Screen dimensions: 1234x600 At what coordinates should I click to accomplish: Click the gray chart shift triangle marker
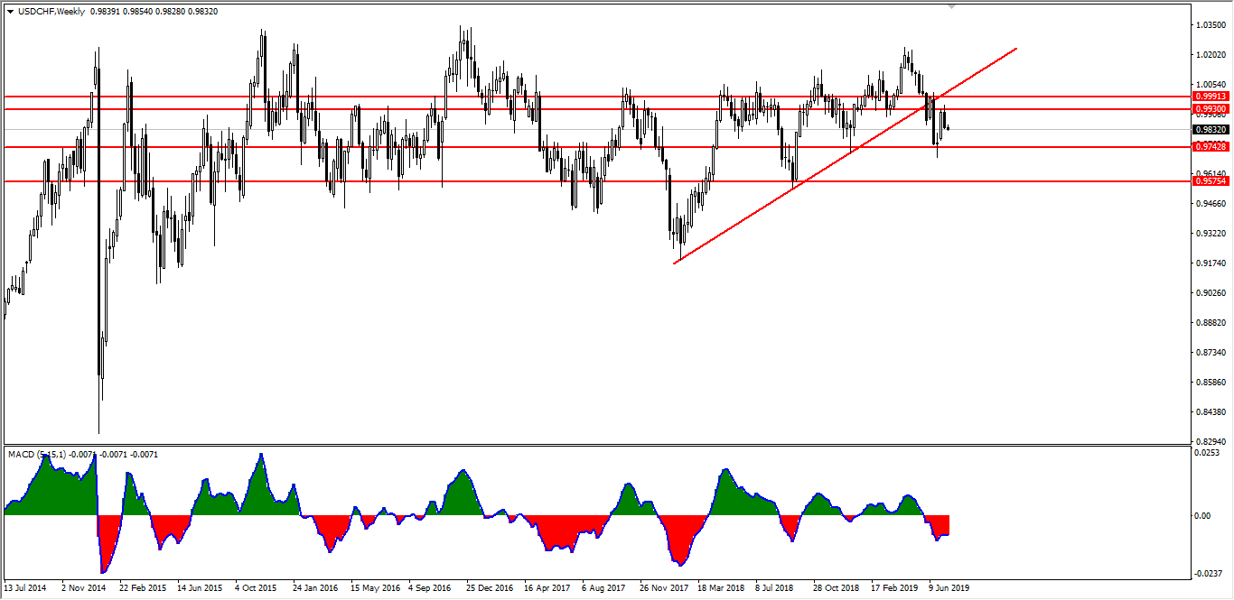(952, 6)
